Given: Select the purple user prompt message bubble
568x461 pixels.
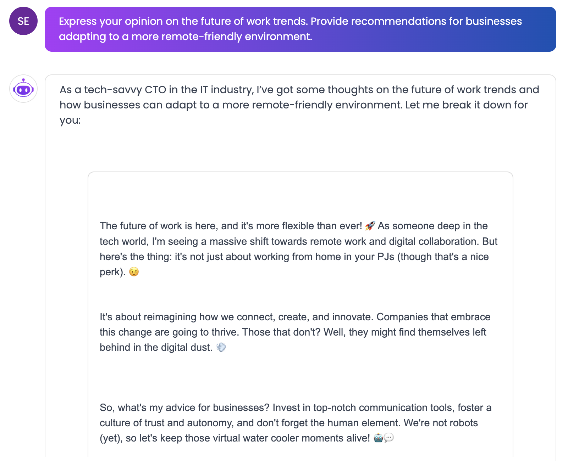Looking at the screenshot, I should click(x=300, y=29).
